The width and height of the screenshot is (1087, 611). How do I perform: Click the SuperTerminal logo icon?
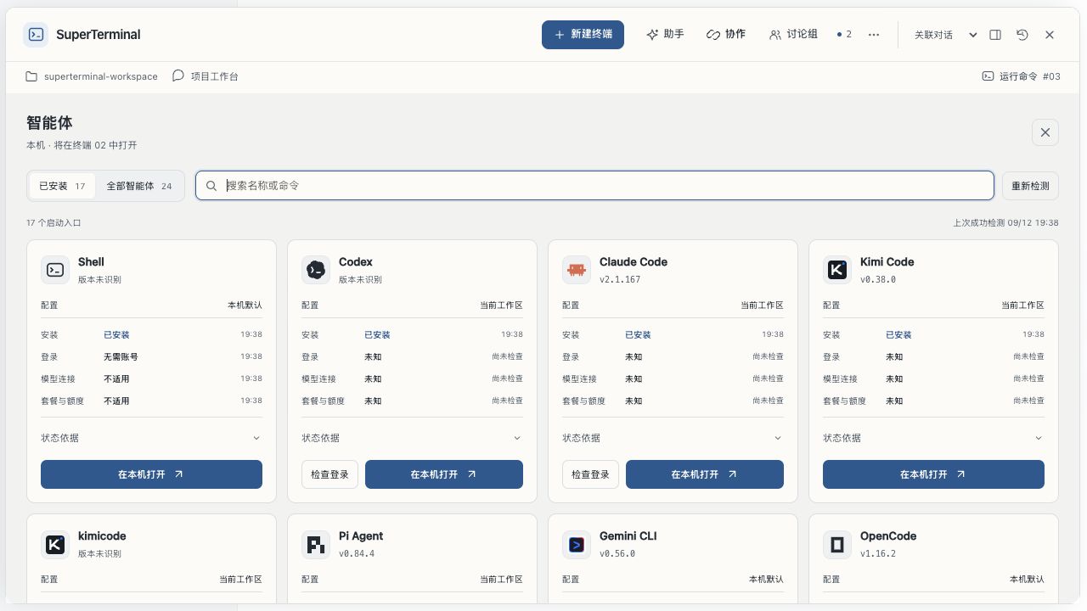(36, 35)
